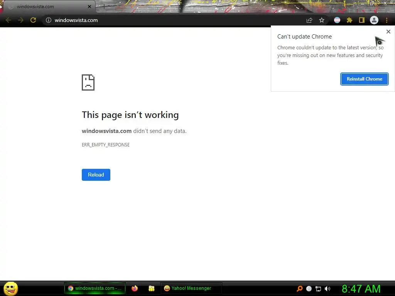The height and width of the screenshot is (296, 395).
Task: Open the striped round extension icon
Action: coord(337,20)
